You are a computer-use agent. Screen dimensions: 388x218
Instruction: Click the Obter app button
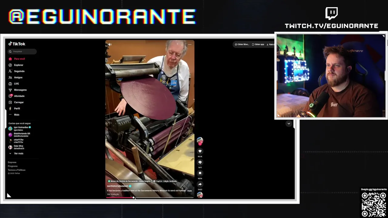(x=258, y=45)
